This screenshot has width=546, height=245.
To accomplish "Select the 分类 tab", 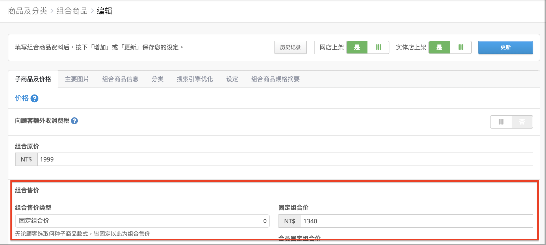I will pos(158,79).
